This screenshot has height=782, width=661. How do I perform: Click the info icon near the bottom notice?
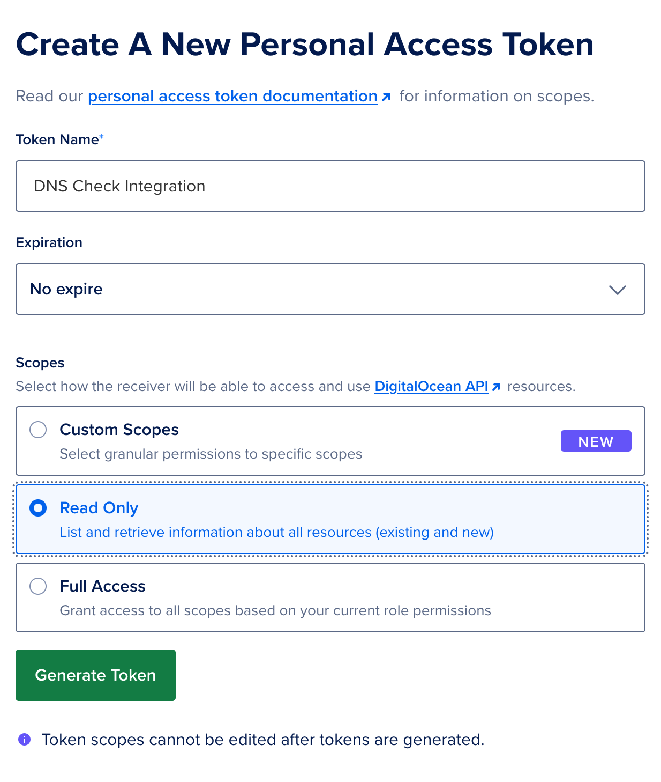point(24,740)
